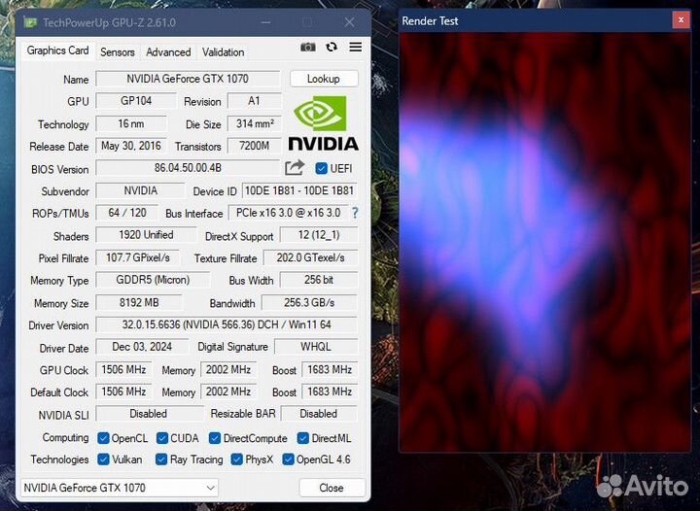Toggle the DirectCompute checkbox
The image size is (700, 511).
pos(215,438)
